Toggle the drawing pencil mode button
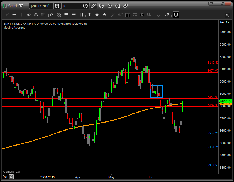 [x=94, y=6]
